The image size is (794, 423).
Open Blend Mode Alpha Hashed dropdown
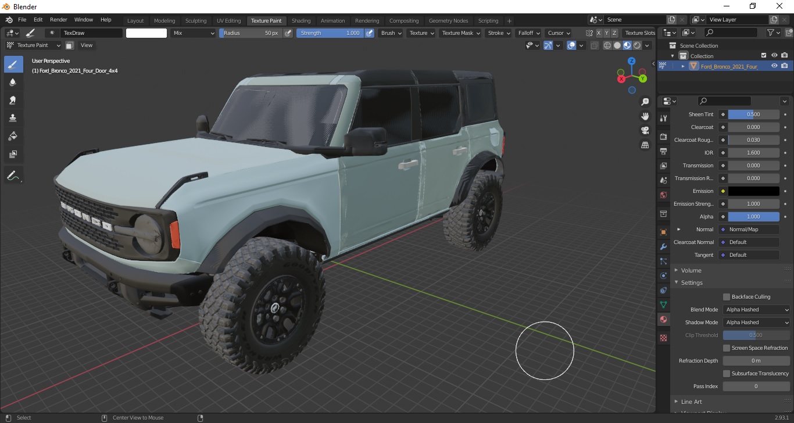pyautogui.click(x=757, y=310)
